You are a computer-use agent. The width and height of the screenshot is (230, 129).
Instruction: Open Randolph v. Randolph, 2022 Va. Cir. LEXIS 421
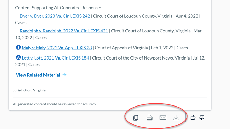click(64, 31)
